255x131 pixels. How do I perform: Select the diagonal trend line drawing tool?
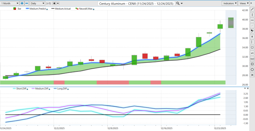coord(252,9)
